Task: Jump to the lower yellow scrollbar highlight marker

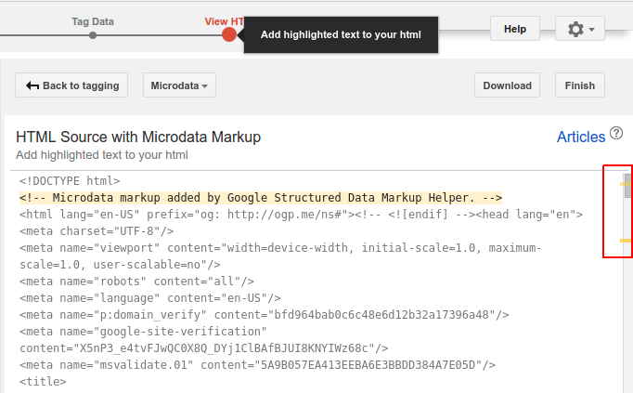Action: click(x=625, y=241)
